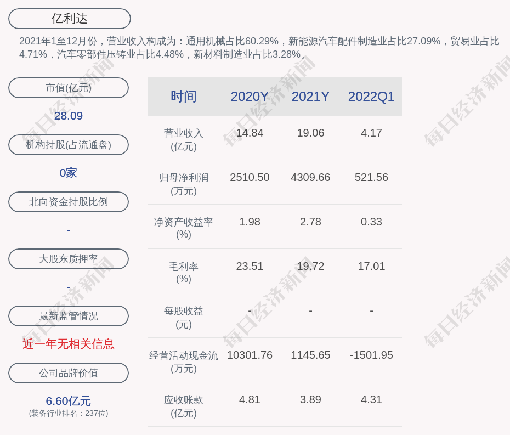Click the 归母净利润(万元) row label
This screenshot has width=510, height=435.
pos(184,184)
